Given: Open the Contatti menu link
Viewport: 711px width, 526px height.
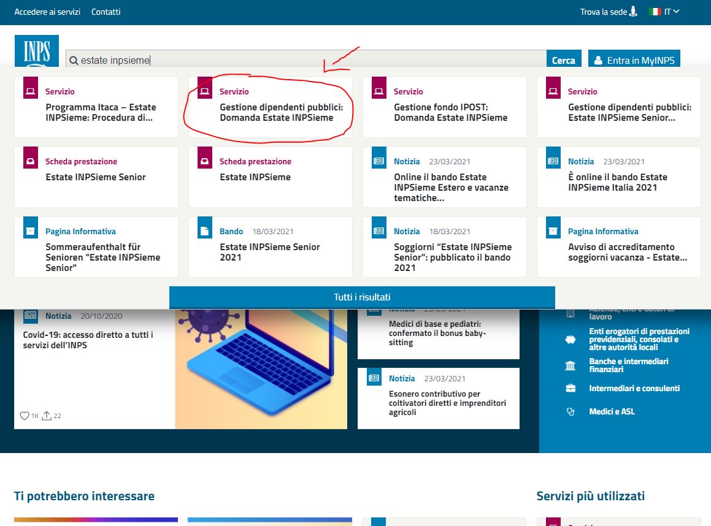Looking at the screenshot, I should pos(106,12).
